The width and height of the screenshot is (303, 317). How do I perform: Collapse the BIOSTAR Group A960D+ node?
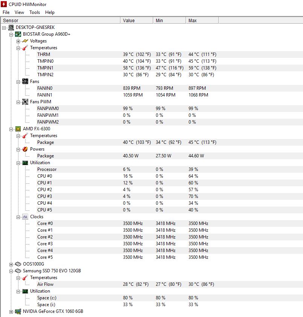pos(11,35)
